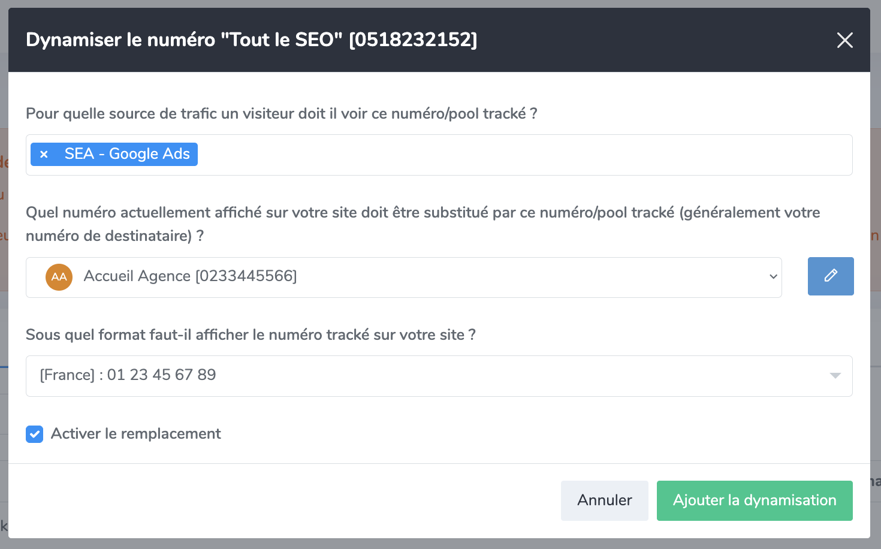The image size is (881, 549).
Task: Remove the SEA - Google Ads tag
Action: coord(44,154)
